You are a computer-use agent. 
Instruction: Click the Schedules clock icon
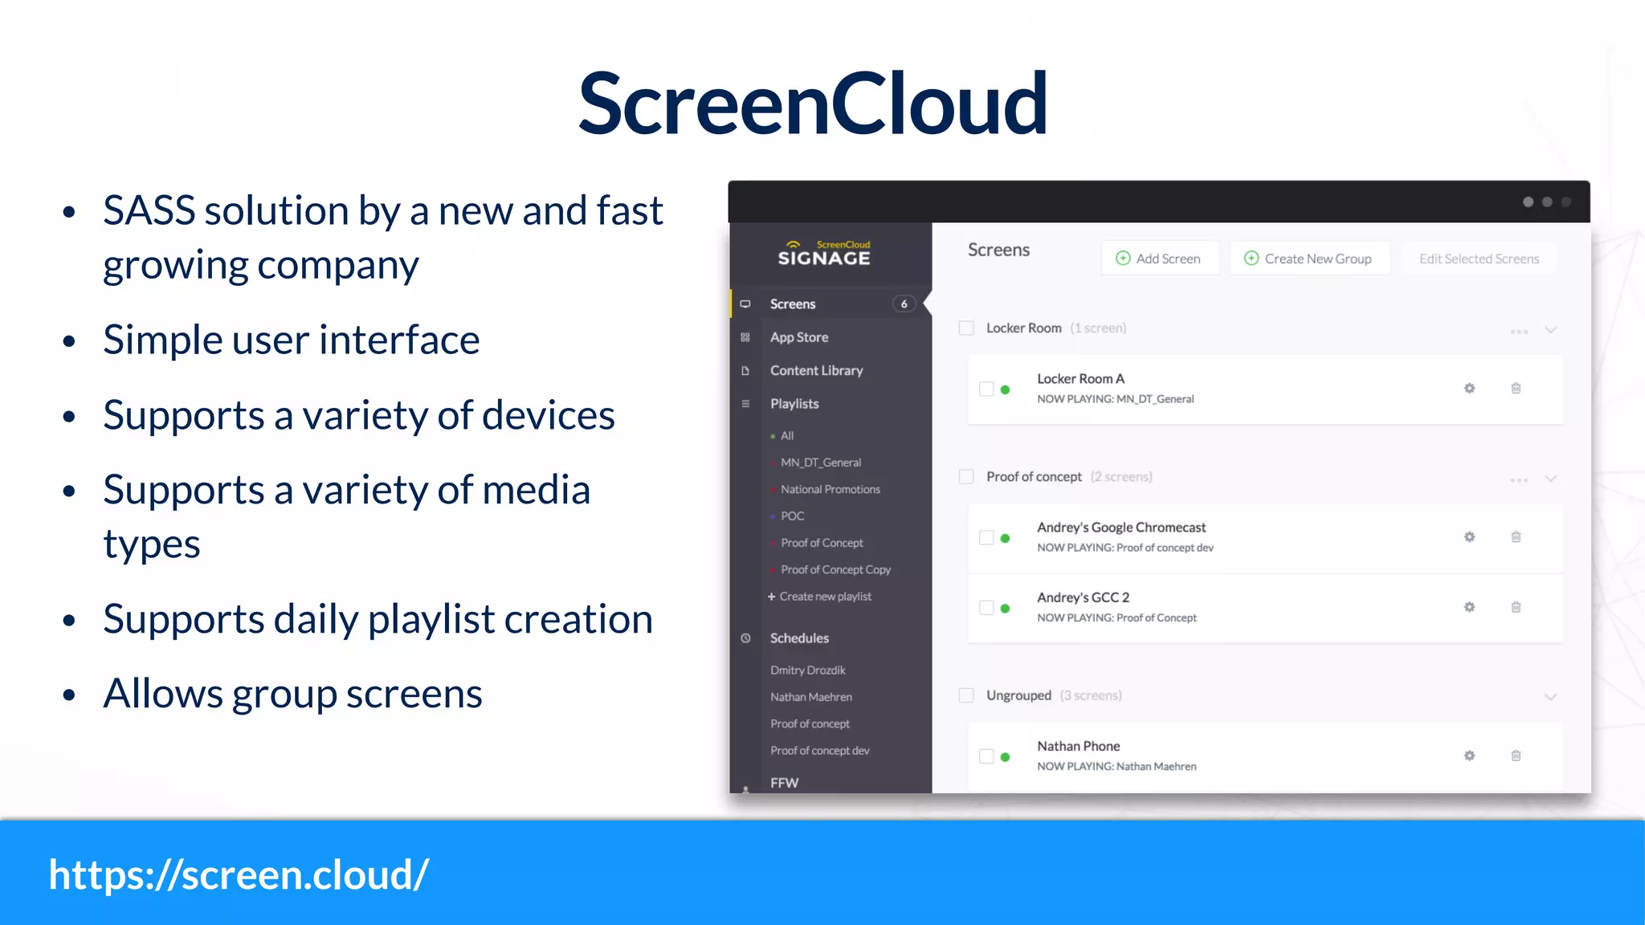[x=745, y=638]
